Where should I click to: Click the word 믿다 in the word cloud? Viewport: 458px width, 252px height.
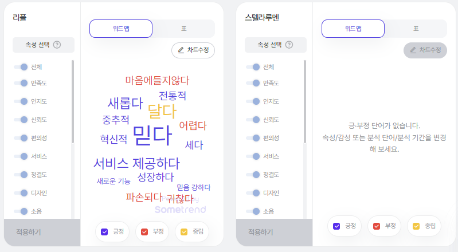click(152, 135)
